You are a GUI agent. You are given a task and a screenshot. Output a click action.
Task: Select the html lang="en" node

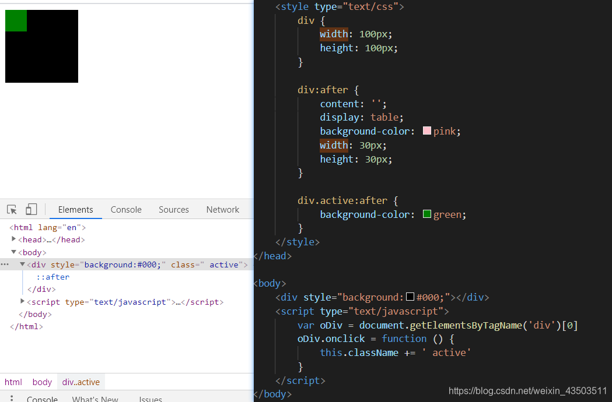coord(48,227)
